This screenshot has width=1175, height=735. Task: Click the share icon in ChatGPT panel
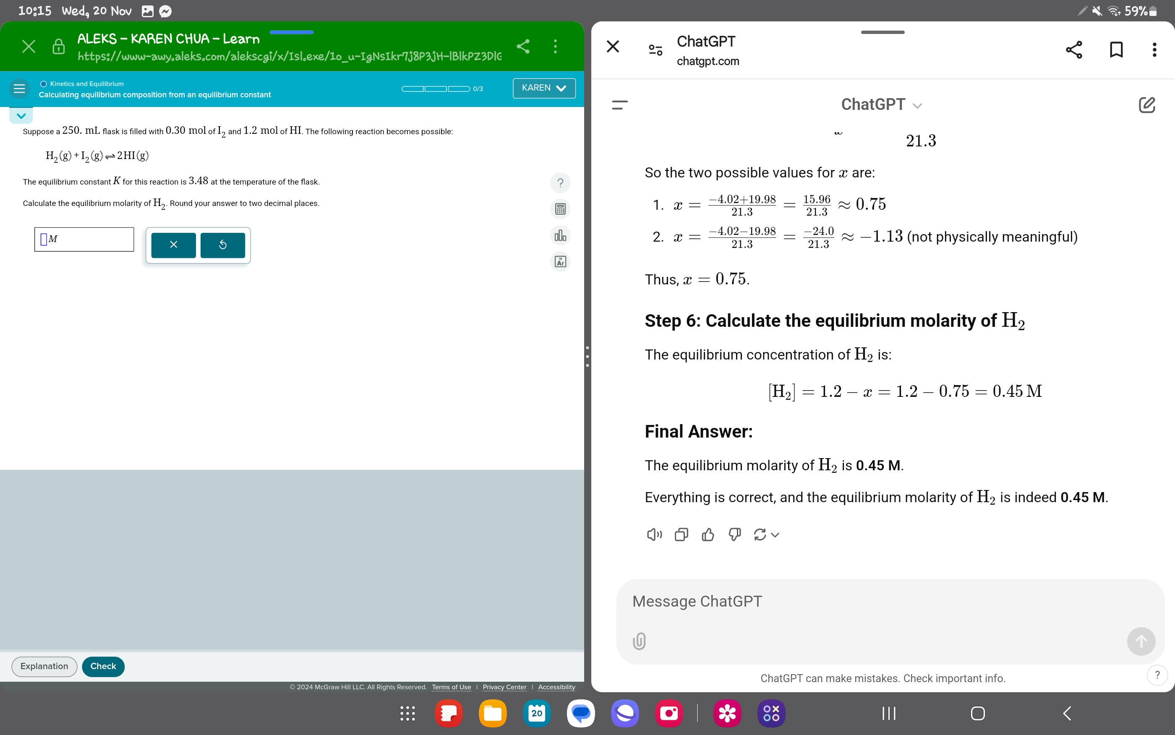tap(1075, 49)
